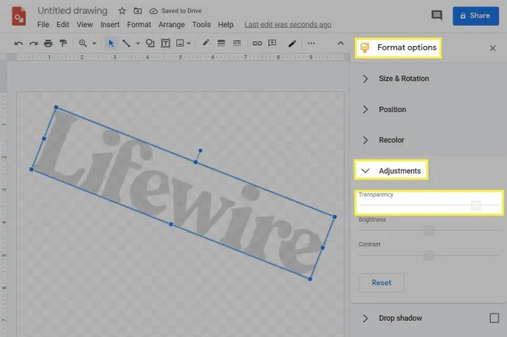Screen dimensions: 507x337
Task: Open the comment history icon
Action: (x=437, y=16)
